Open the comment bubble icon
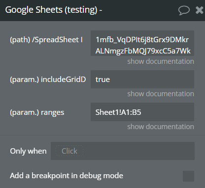205x188 pixels. coord(184,10)
